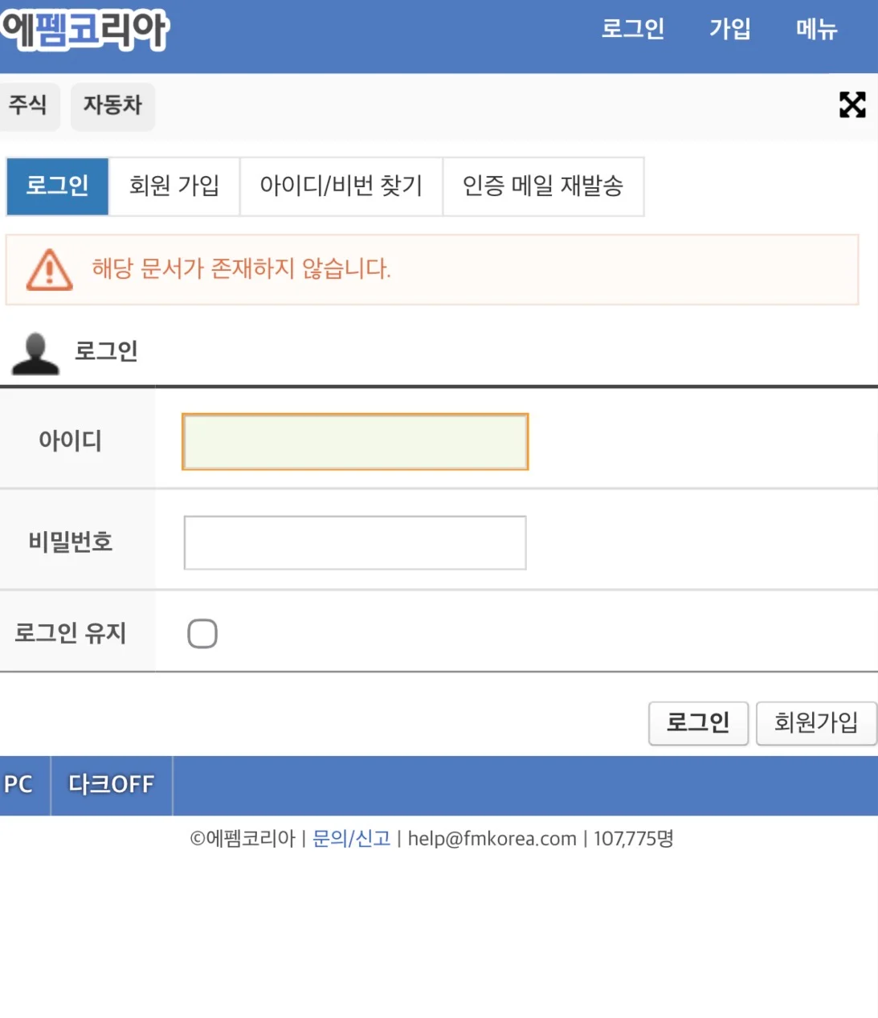Open the 아이디/비번 찾기 tab
The height and width of the screenshot is (1018, 878).
pos(341,186)
